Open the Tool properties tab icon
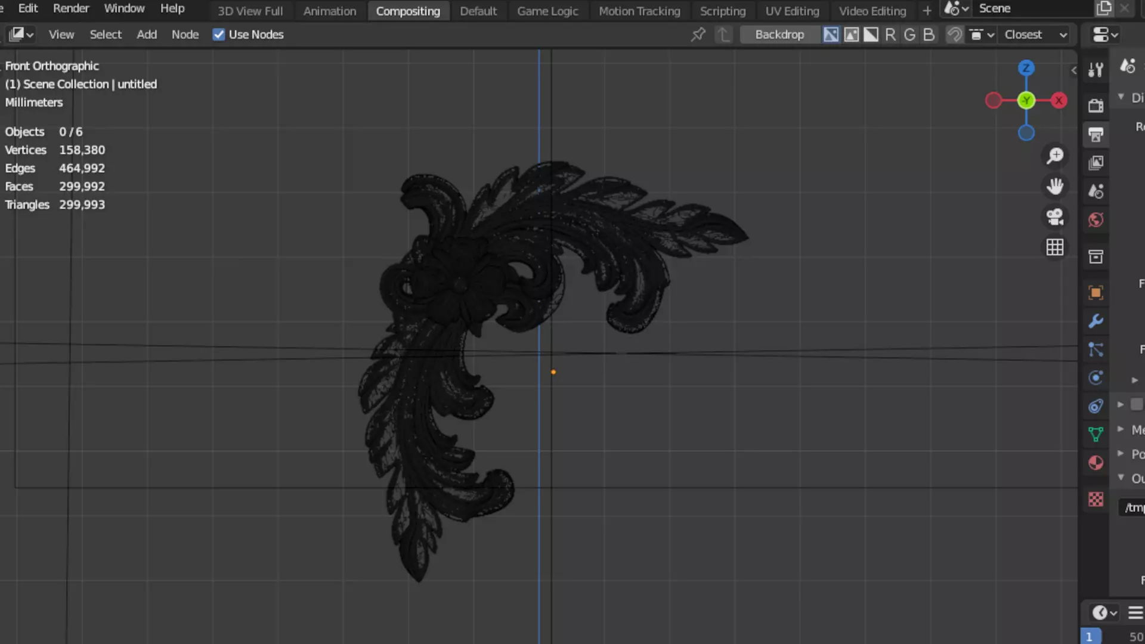The width and height of the screenshot is (1145, 644). pyautogui.click(x=1096, y=70)
